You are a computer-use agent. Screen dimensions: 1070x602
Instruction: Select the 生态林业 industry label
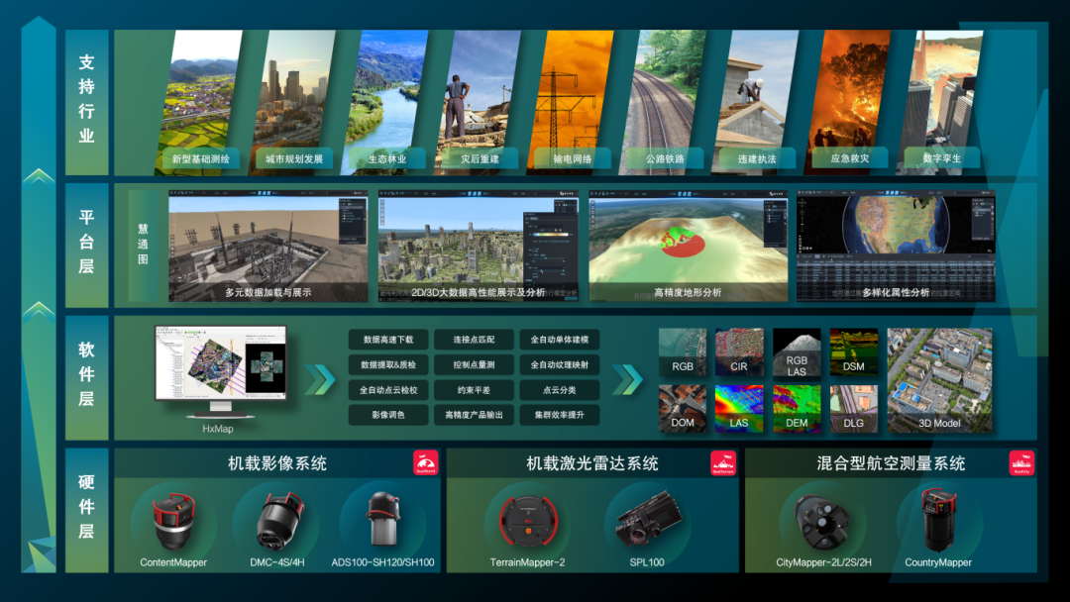point(387,158)
